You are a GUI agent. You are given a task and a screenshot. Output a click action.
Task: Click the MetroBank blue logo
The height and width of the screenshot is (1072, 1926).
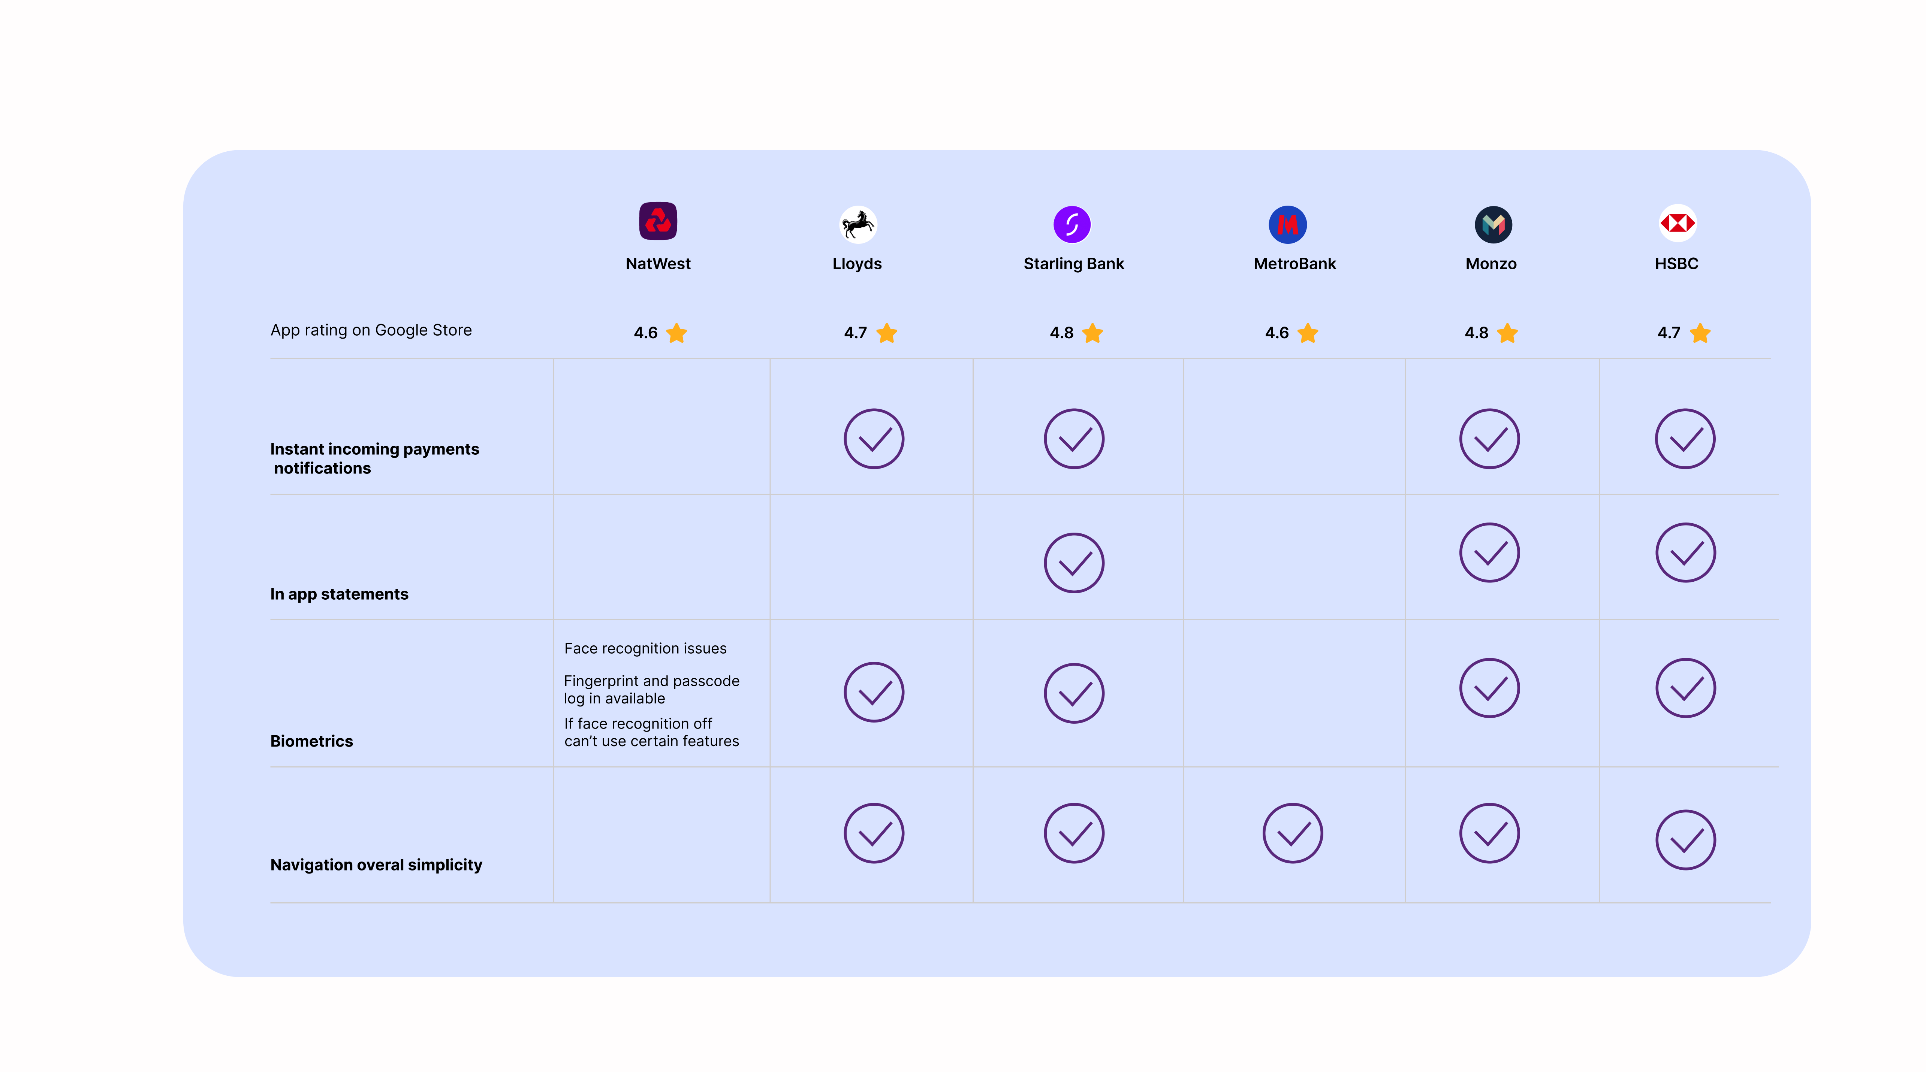coord(1287,224)
